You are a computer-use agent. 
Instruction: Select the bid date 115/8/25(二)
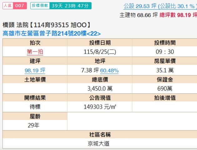[x=100, y=52]
